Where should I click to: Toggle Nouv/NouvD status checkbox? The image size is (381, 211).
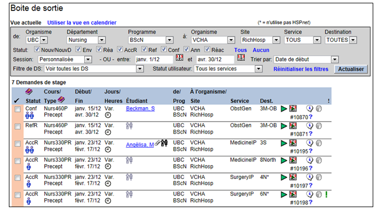pyautogui.click(x=37, y=49)
